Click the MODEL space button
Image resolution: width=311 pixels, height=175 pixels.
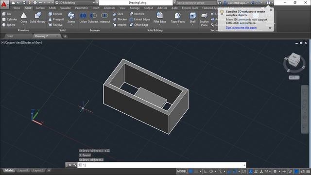pyautogui.click(x=182, y=171)
